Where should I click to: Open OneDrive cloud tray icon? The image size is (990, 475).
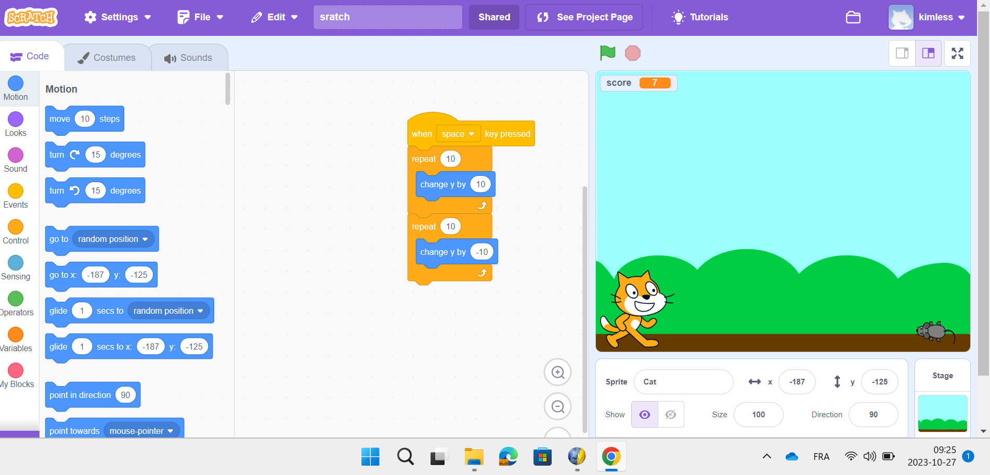click(x=791, y=457)
